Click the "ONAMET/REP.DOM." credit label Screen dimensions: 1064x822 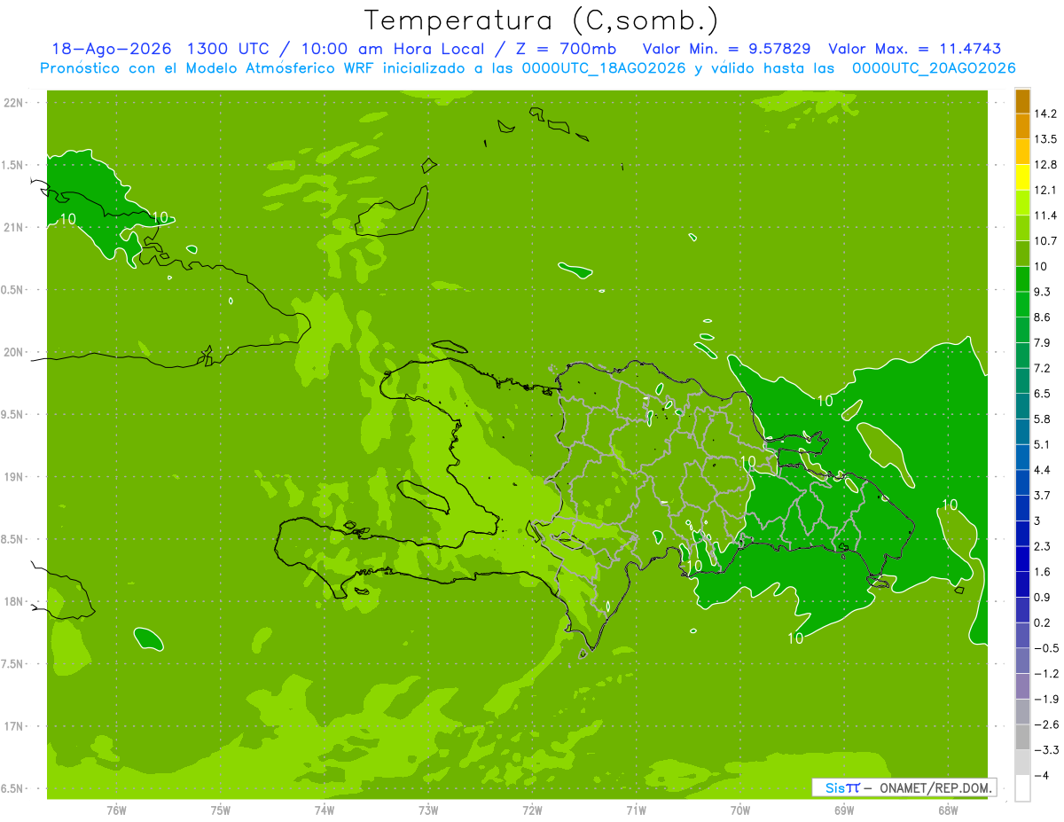tap(935, 787)
